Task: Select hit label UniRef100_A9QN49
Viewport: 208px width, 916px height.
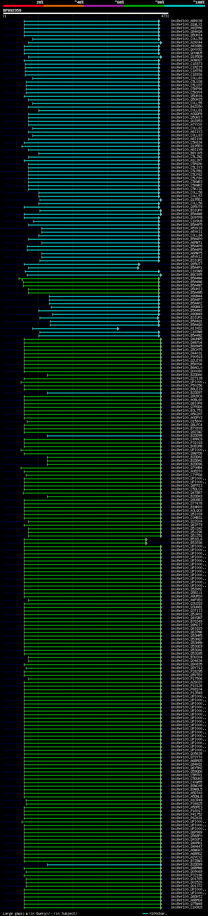Action: 187,314
